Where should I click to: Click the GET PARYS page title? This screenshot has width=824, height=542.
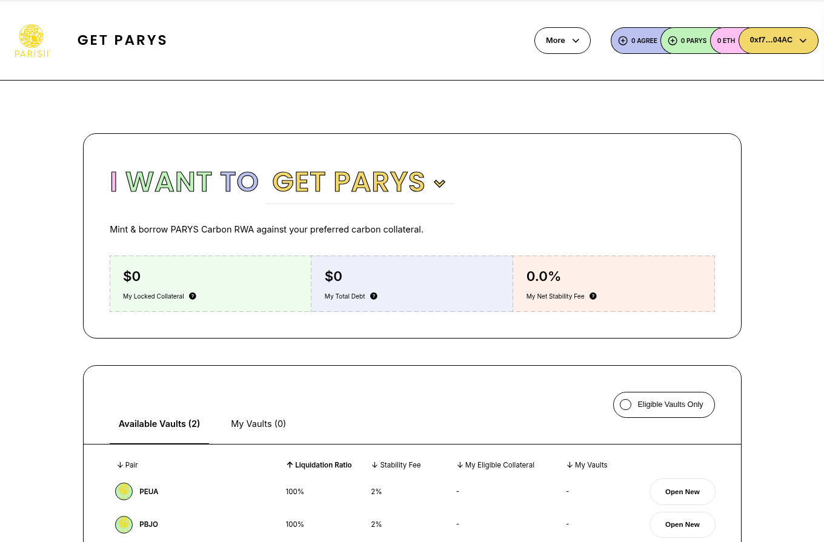pos(122,41)
